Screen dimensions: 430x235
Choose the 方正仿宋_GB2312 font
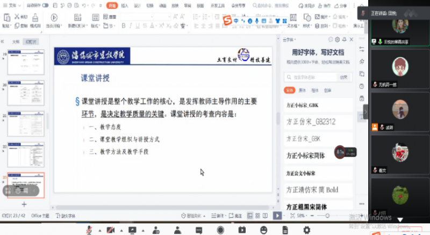pos(311,122)
